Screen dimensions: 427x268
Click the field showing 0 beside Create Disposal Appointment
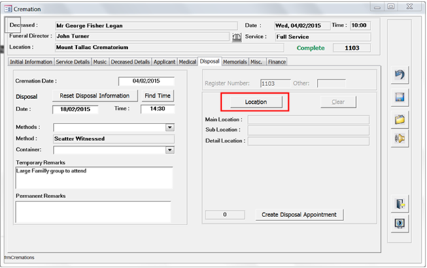tap(225, 214)
